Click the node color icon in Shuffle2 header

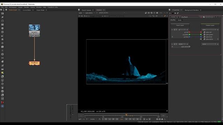click(x=204, y=17)
